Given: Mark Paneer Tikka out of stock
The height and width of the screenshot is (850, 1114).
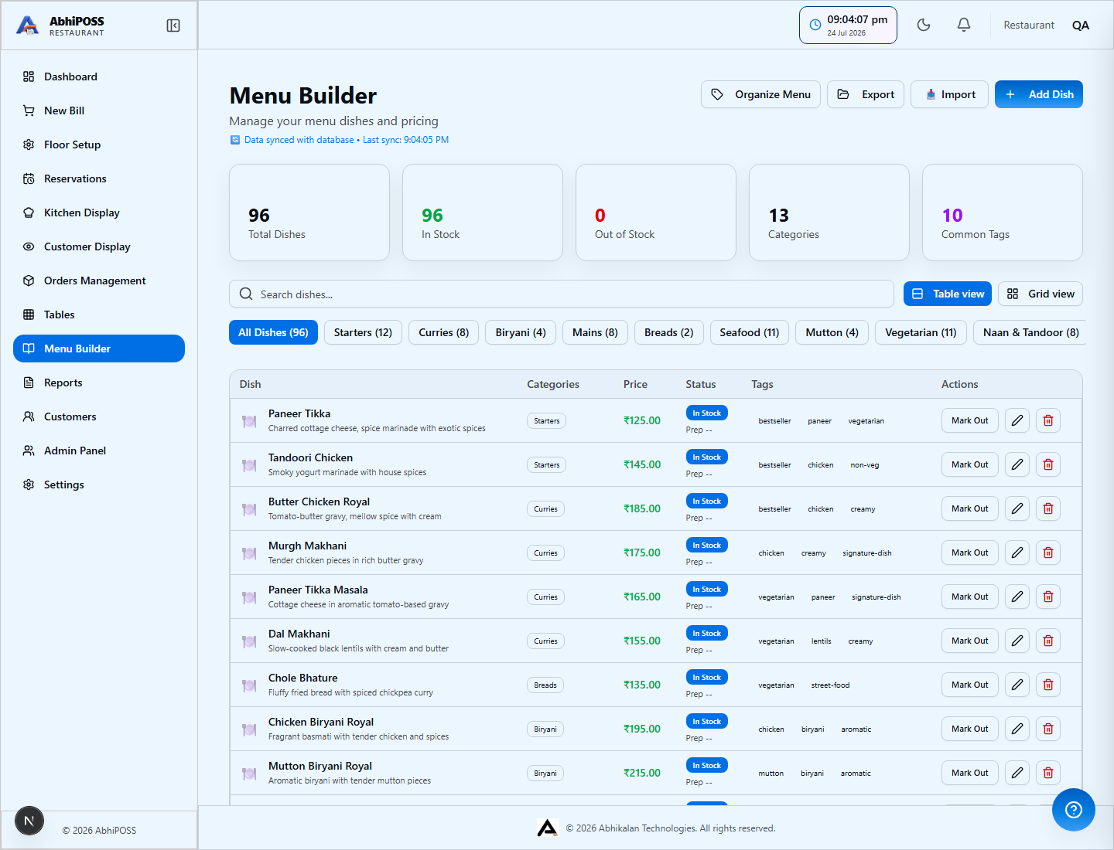Looking at the screenshot, I should coord(970,420).
